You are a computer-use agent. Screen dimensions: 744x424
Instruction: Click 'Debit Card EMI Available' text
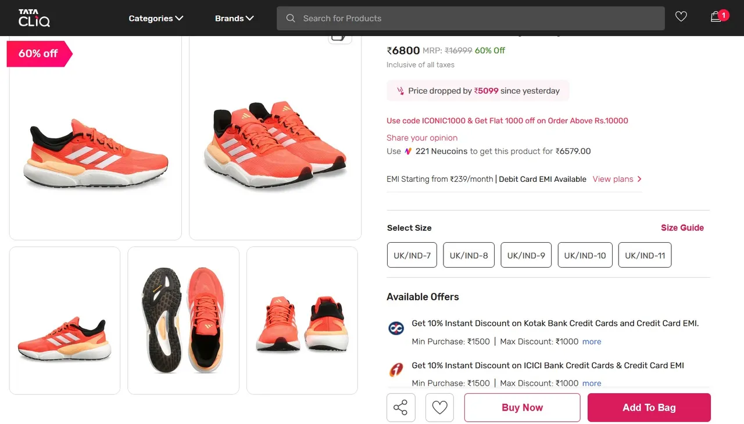coord(543,179)
